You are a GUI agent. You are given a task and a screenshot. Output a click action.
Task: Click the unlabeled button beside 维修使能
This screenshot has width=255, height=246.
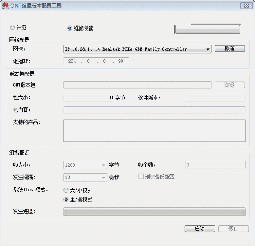pos(207,29)
